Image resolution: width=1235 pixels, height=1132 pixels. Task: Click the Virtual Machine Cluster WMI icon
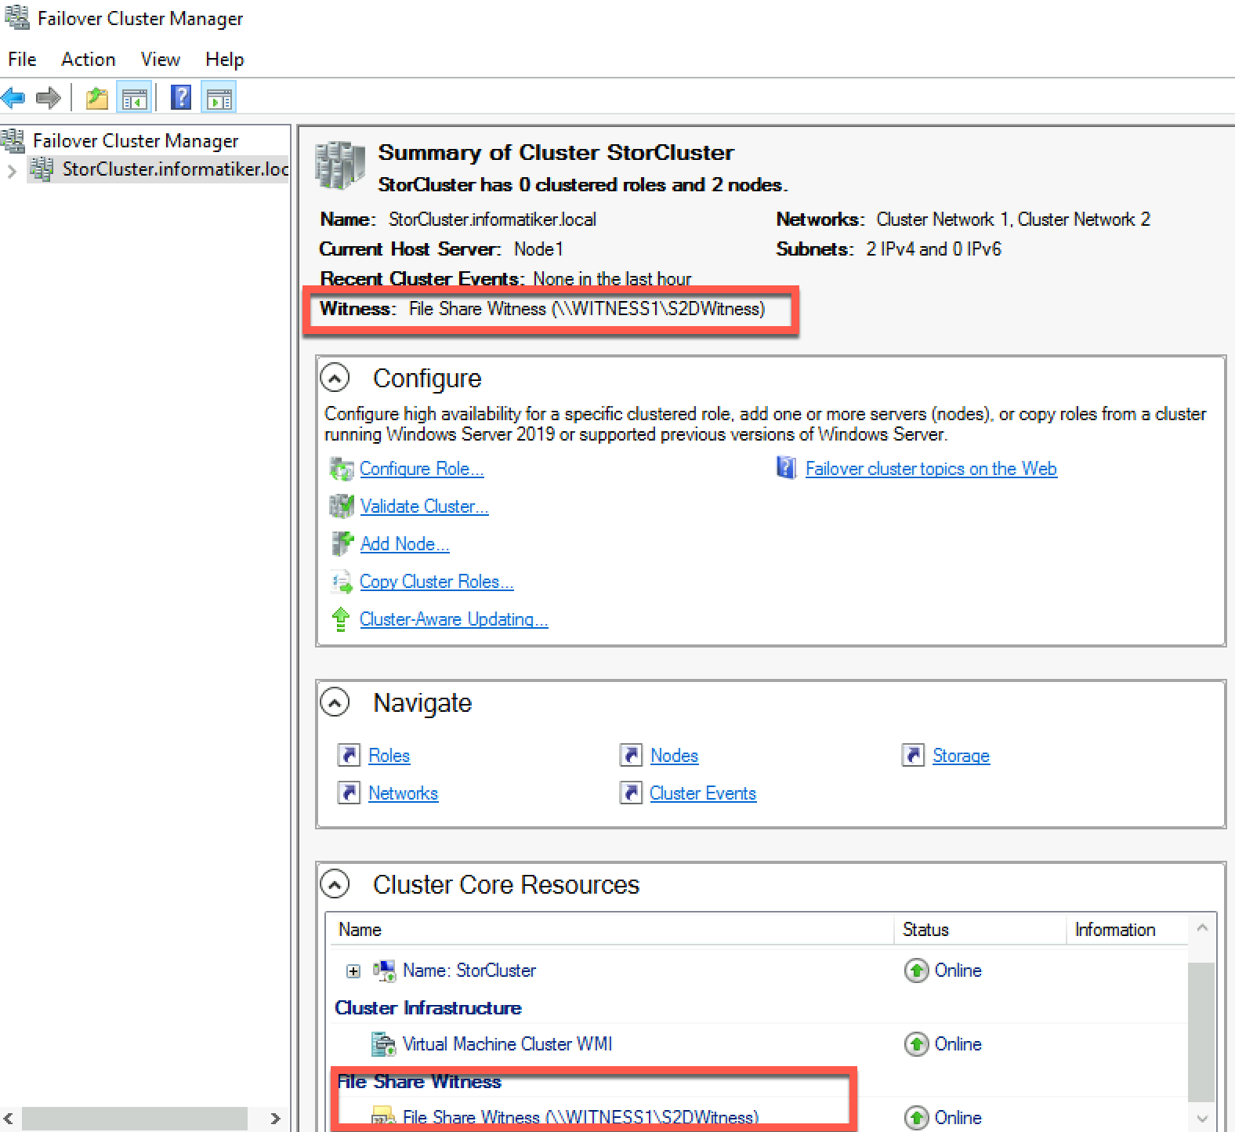(x=383, y=1044)
